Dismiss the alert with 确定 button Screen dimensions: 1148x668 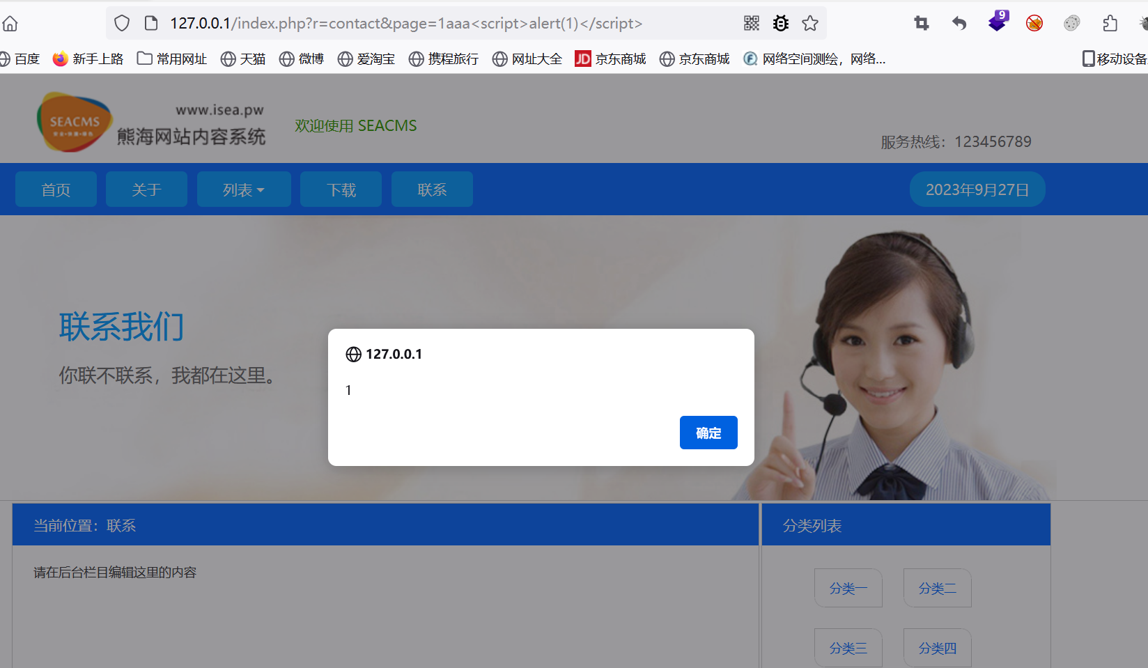708,432
